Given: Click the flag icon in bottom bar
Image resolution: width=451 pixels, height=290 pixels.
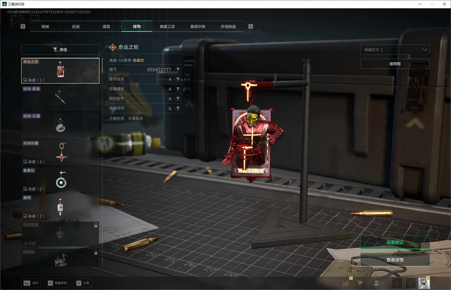Looking at the screenshot, I should coord(360,283).
